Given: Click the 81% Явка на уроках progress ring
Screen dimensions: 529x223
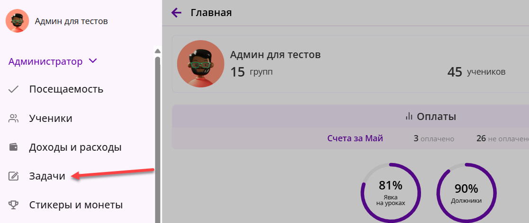Looking at the screenshot, I should (x=391, y=193).
